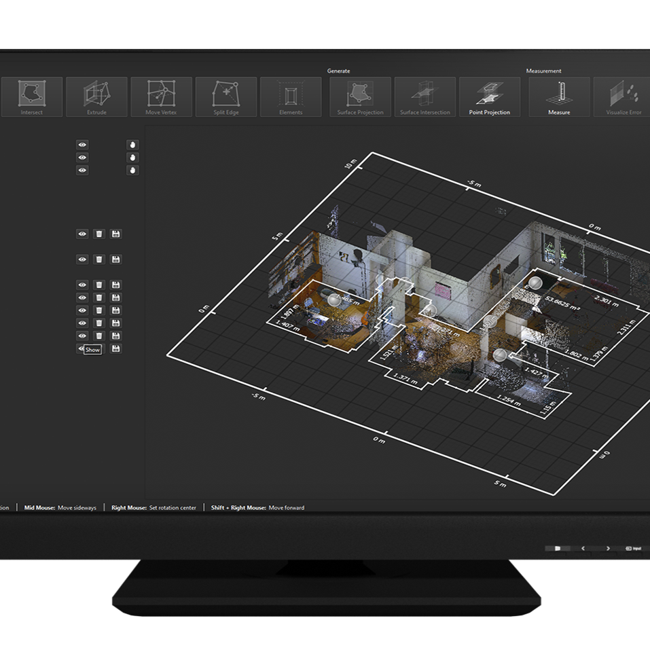Click the Show tooltip label
This screenshot has width=650, height=650.
tap(92, 350)
